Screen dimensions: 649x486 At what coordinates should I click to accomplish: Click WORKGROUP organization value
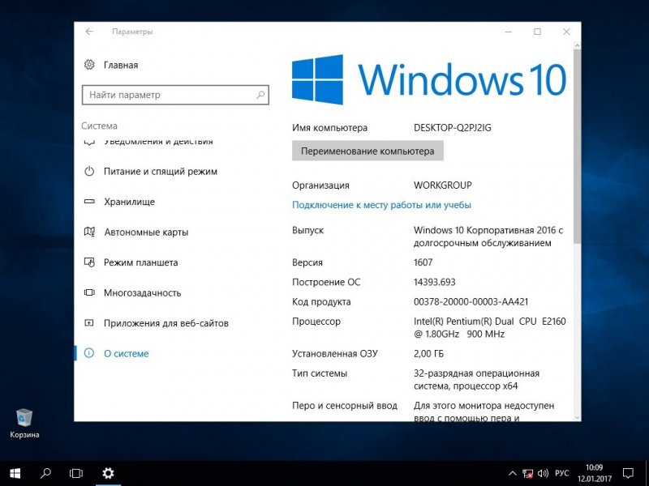pyautogui.click(x=442, y=185)
